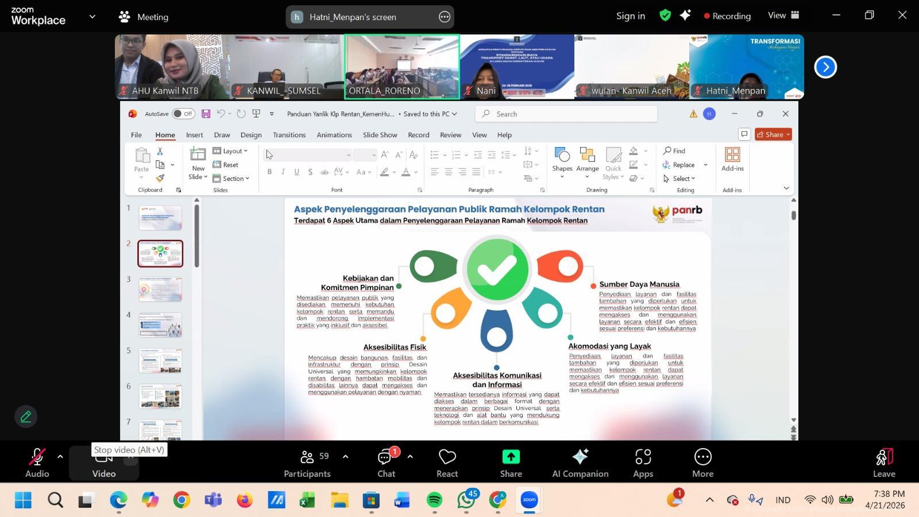The image size is (919, 517).
Task: Open the Slide Show ribbon tab
Action: click(x=380, y=135)
